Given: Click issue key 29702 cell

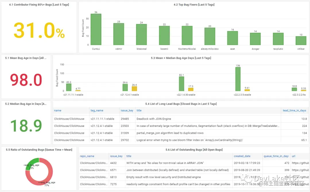Looking at the screenshot, I should coord(125,140).
